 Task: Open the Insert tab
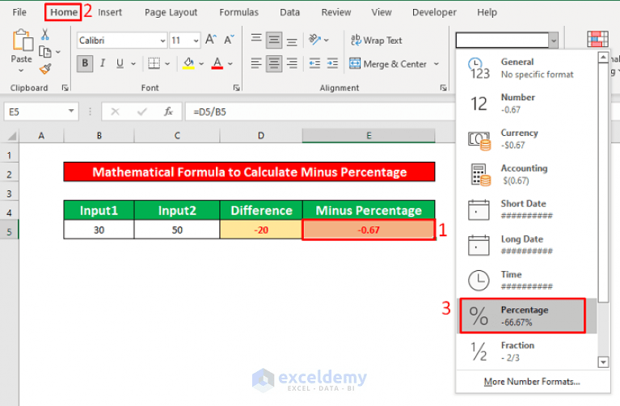[110, 12]
